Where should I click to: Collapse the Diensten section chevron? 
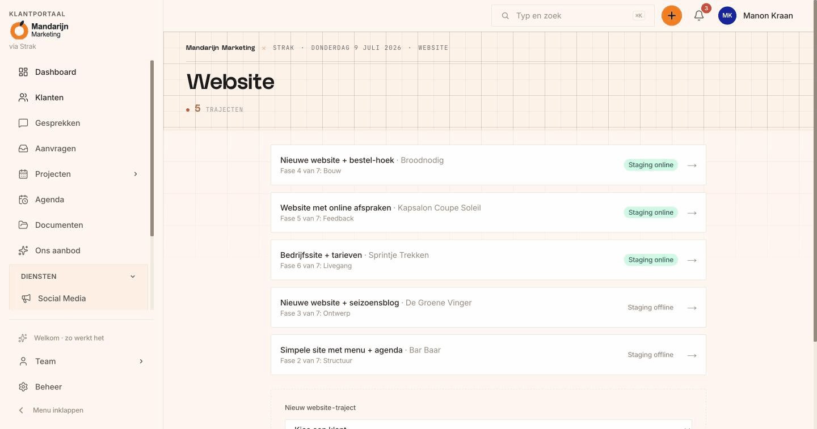(133, 277)
